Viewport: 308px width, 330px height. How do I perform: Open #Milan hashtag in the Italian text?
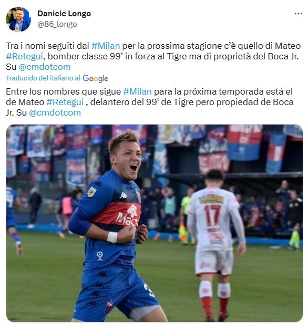(x=106, y=46)
